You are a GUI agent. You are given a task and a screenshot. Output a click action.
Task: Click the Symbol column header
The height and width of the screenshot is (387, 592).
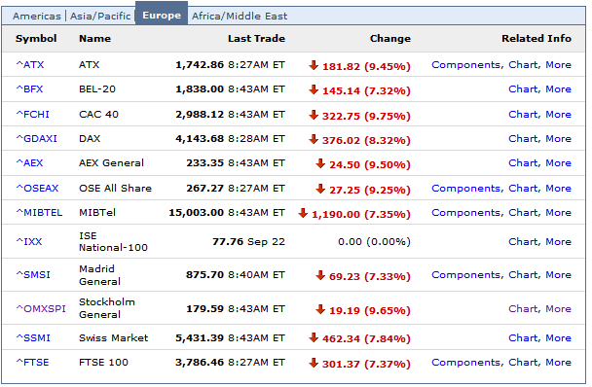click(x=36, y=39)
